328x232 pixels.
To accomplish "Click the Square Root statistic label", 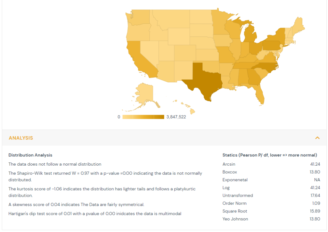I will (235, 211).
